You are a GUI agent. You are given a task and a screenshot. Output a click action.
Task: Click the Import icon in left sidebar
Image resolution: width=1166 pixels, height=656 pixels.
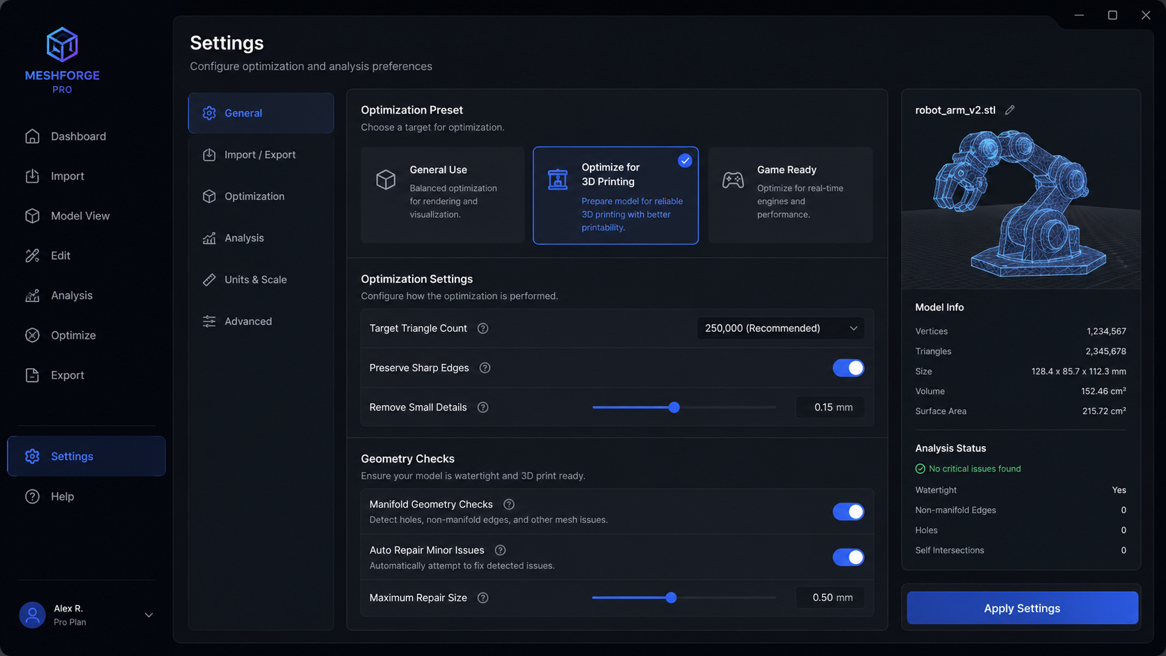pos(32,176)
